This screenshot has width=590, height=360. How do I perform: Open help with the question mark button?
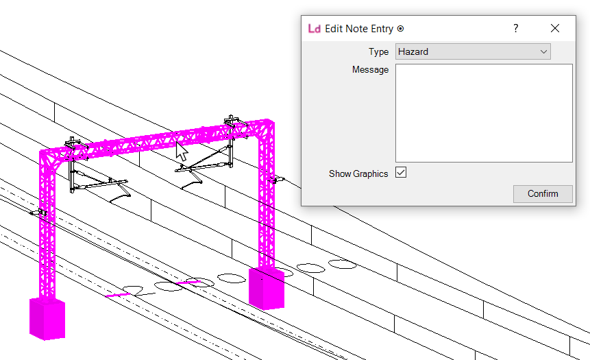click(x=515, y=28)
